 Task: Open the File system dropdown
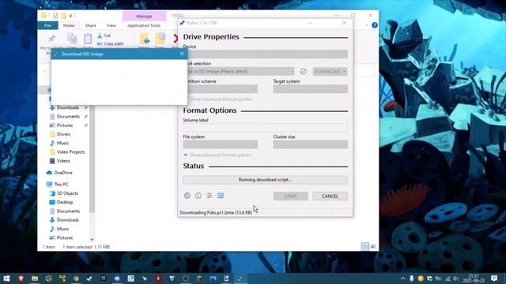coord(221,144)
